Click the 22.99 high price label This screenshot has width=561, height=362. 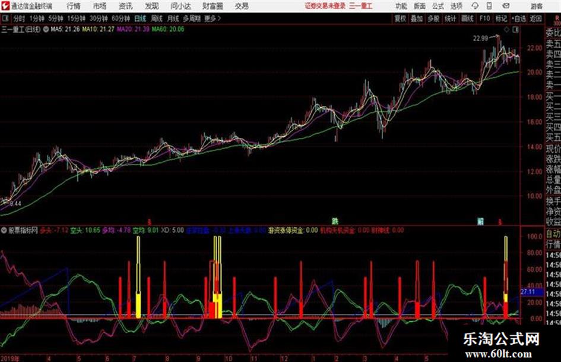tap(480, 39)
